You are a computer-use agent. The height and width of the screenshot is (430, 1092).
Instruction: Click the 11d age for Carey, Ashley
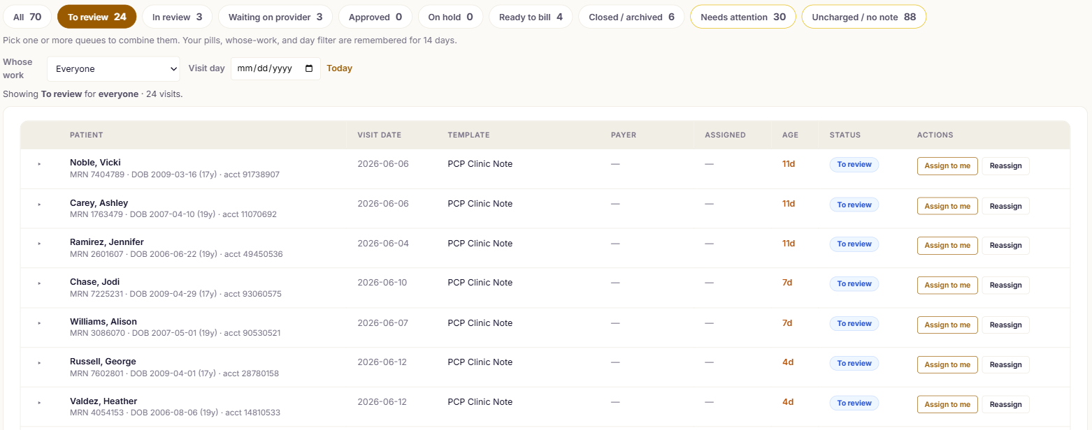789,204
